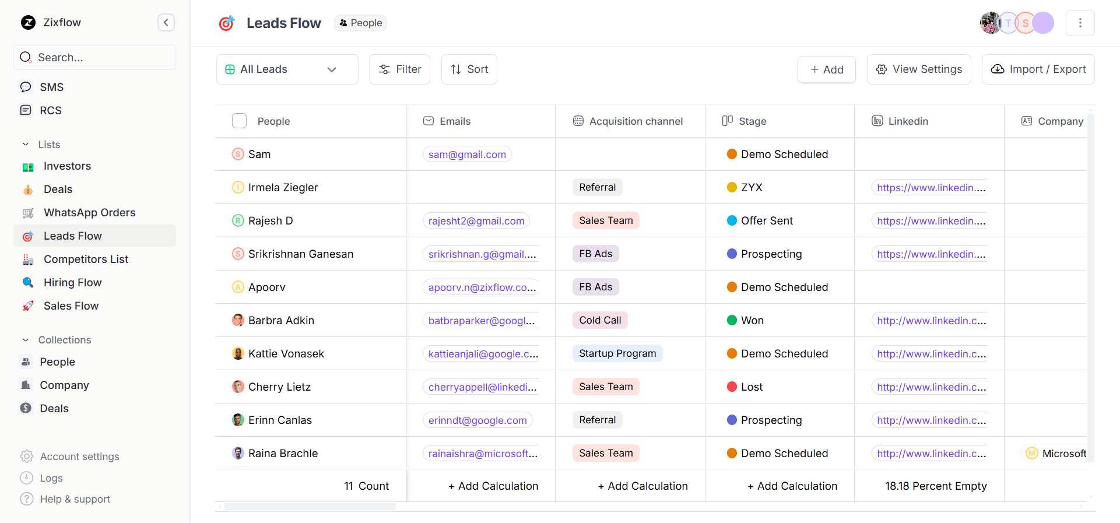1120x523 pixels.
Task: Click the search magnifier icon
Action: pos(26,57)
